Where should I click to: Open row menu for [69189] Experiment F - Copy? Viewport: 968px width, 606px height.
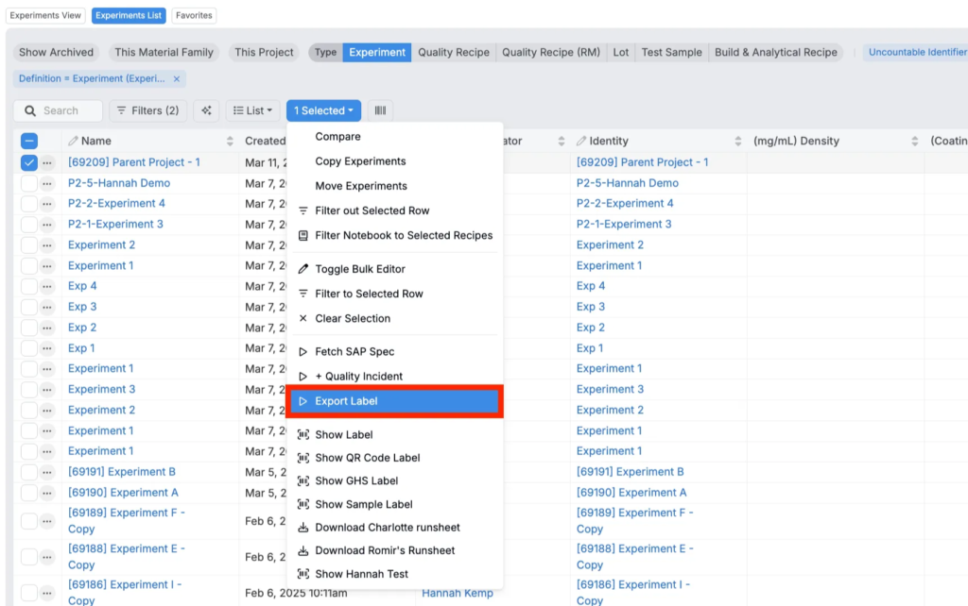point(47,522)
